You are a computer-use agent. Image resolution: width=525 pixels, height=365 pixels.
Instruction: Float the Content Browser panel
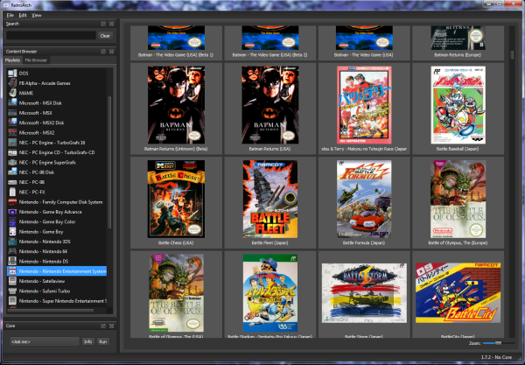[x=103, y=52]
